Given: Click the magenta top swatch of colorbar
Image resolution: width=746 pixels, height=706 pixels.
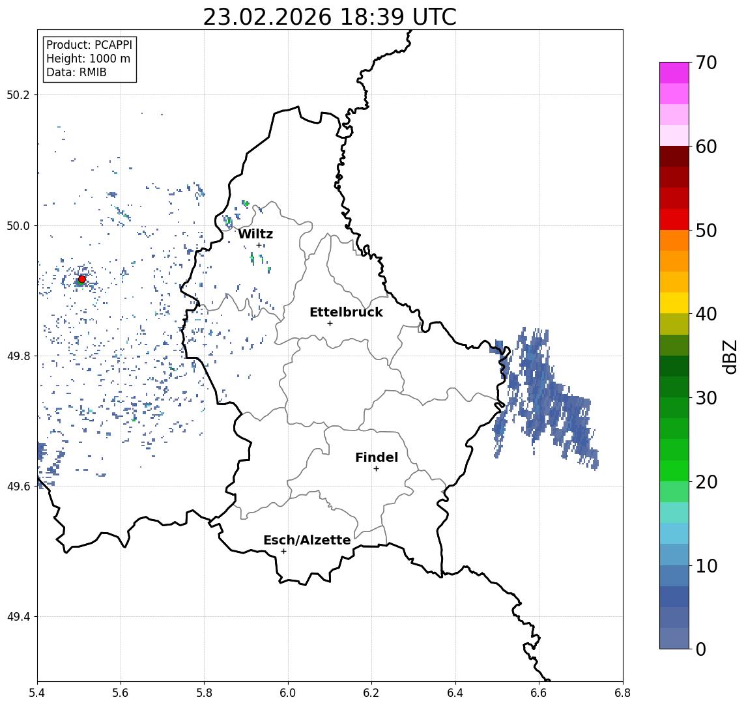Looking at the screenshot, I should point(674,73).
